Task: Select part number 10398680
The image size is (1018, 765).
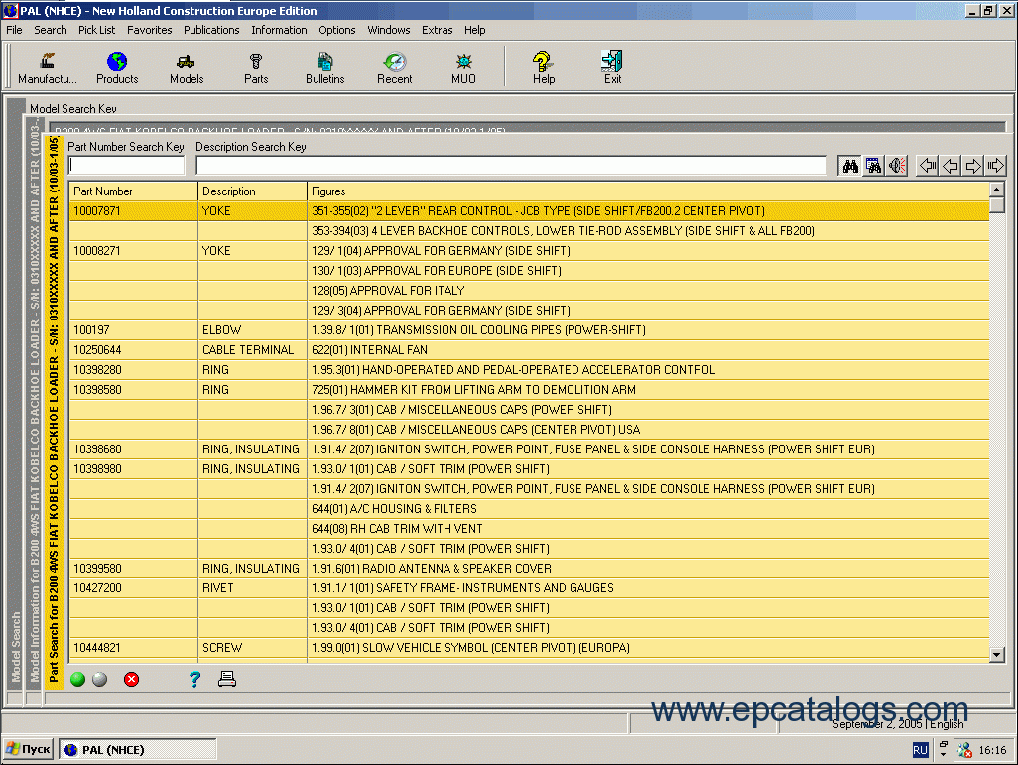Action: 97,449
